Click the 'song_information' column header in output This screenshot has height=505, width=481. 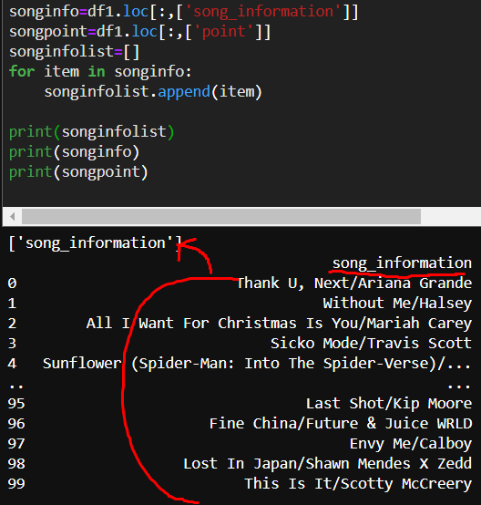click(402, 263)
